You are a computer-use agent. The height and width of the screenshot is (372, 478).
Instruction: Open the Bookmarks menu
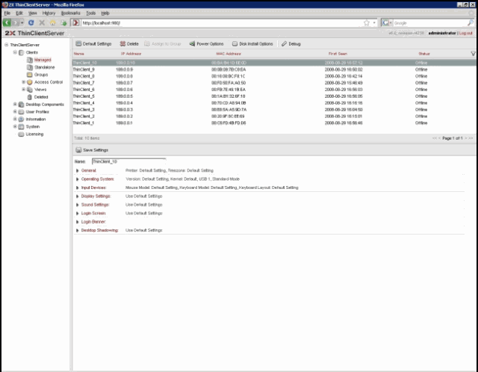(x=71, y=13)
